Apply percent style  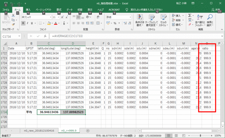[x=115, y=23]
